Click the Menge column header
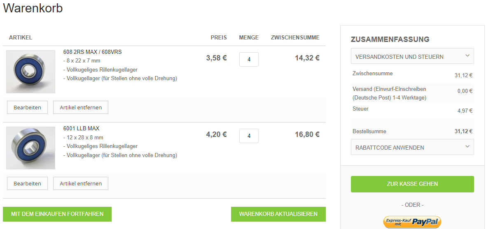Screen dimensions: 486x229 coord(249,37)
